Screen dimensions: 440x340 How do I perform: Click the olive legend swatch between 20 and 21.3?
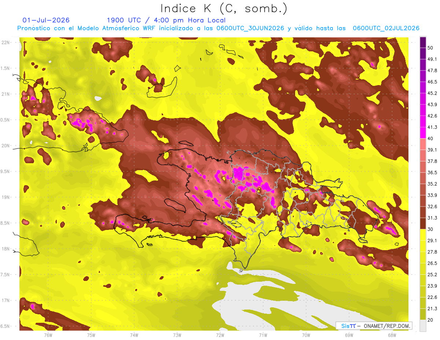(423, 314)
